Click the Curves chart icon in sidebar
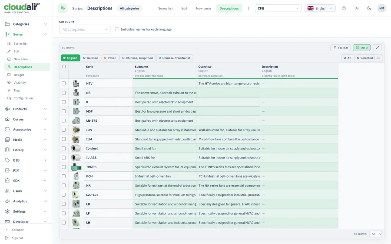The width and height of the screenshot is (391, 244). 7,119
